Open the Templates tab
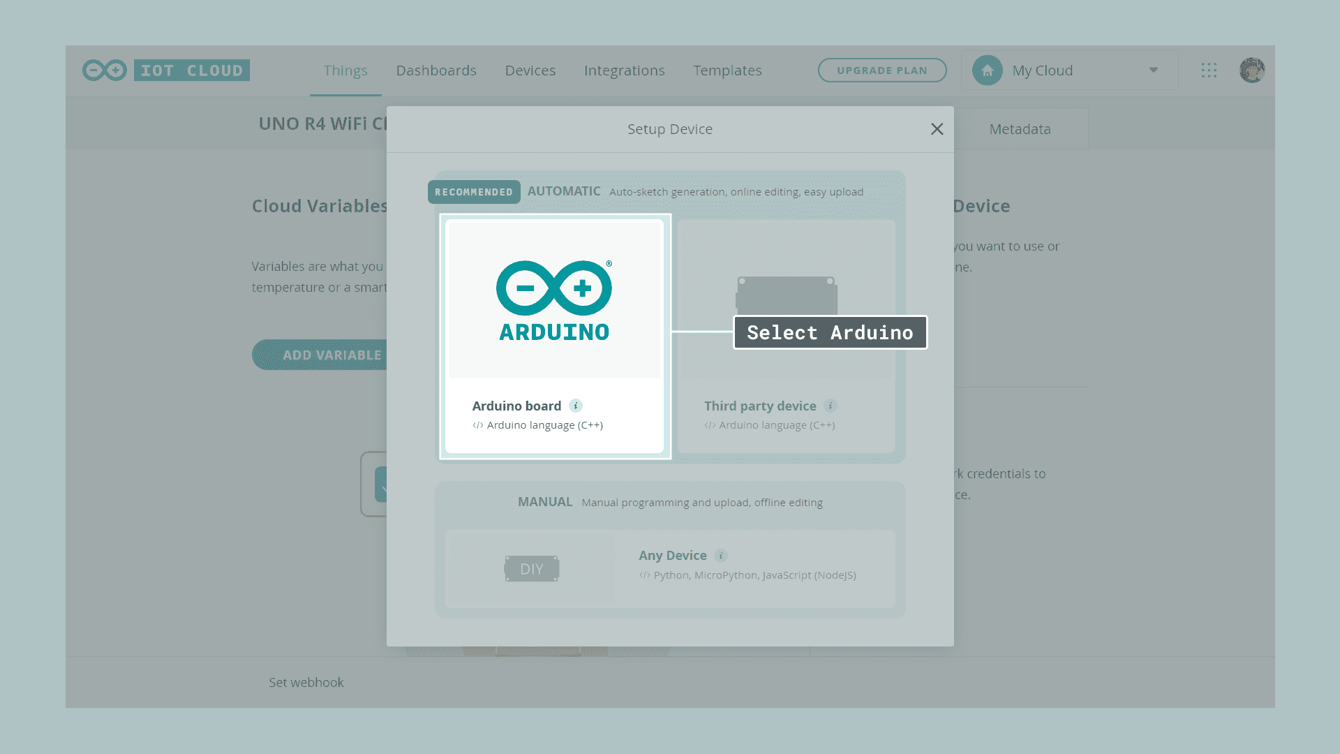This screenshot has height=754, width=1340. 727,71
